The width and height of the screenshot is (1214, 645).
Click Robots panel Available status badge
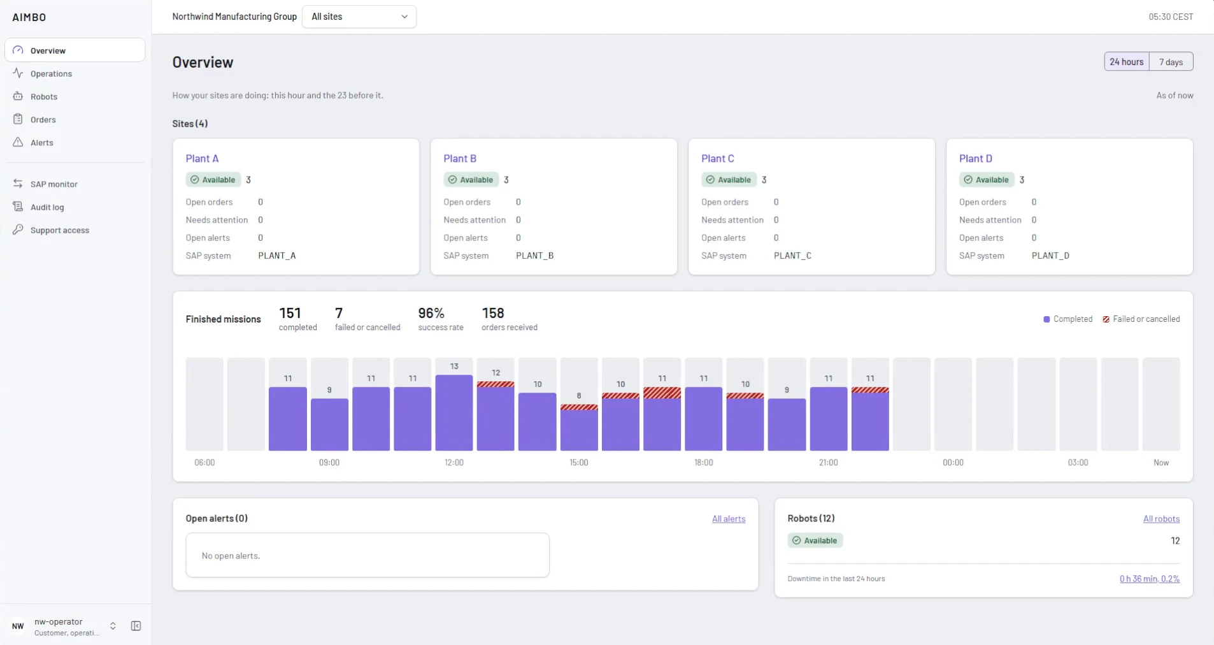(815, 540)
